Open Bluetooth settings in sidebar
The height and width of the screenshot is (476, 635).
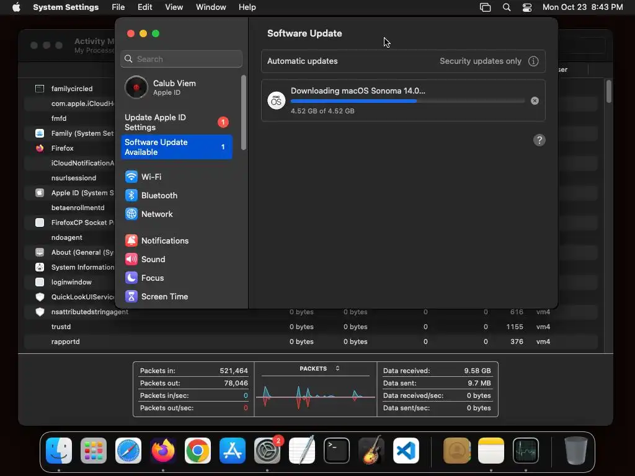(151, 195)
